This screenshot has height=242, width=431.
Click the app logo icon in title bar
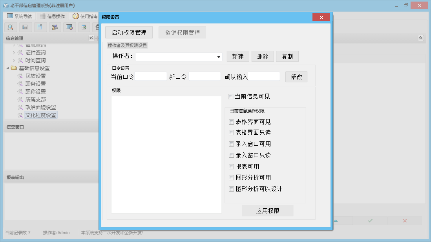6,5
